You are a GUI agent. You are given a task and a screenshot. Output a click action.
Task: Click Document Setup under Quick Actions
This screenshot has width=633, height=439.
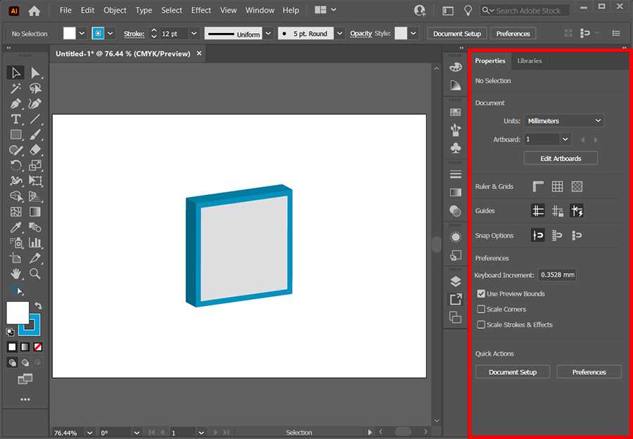click(x=513, y=372)
